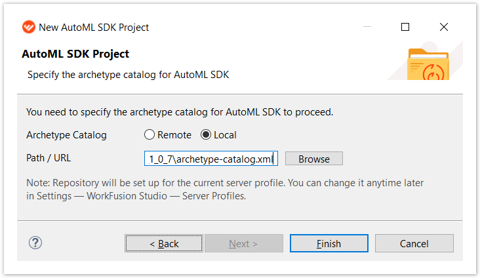Click the WorkFusion red checkmark app icon
The image size is (480, 278).
pyautogui.click(x=29, y=27)
